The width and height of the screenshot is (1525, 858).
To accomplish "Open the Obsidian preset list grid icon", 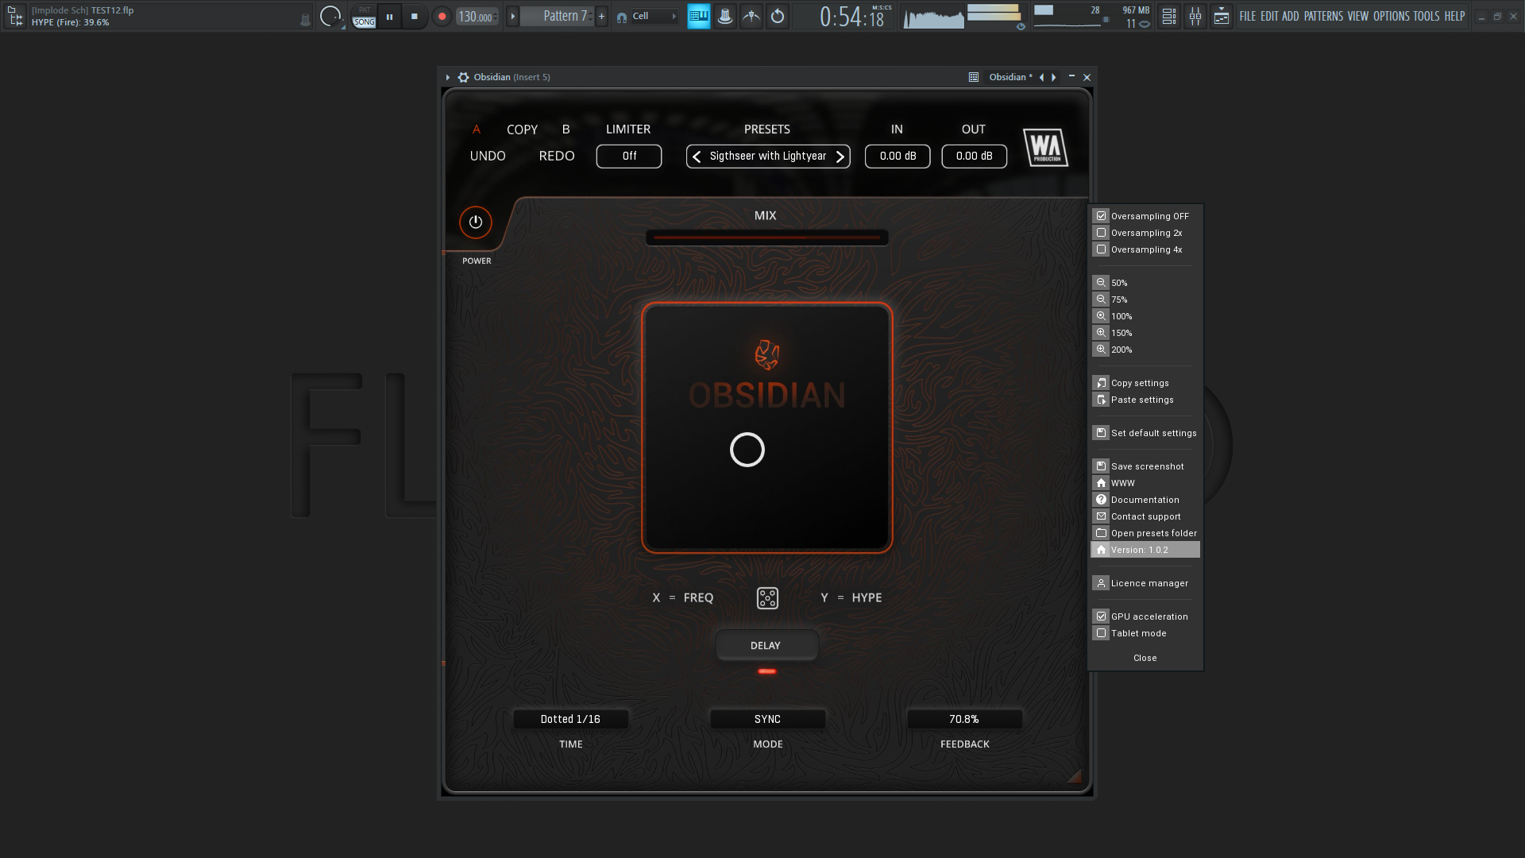I will 974,77.
